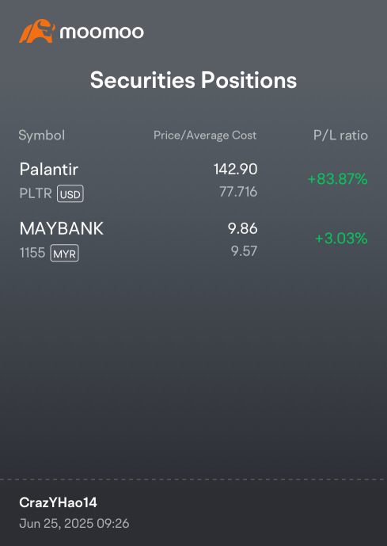Screen dimensions: 387x546
Task: Click MAYBANK current price 9.86
Action: (x=243, y=229)
